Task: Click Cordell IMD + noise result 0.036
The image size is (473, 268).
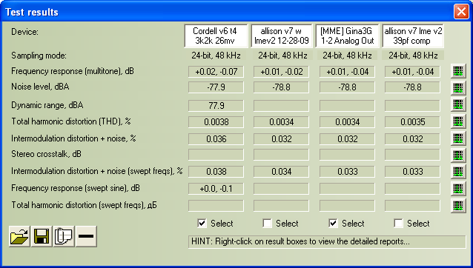Action: (216, 139)
